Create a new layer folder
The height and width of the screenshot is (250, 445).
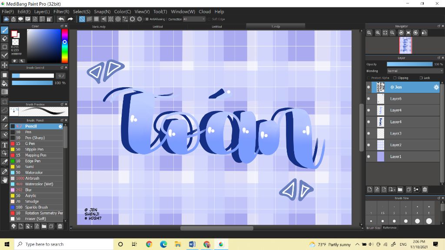(x=400, y=189)
